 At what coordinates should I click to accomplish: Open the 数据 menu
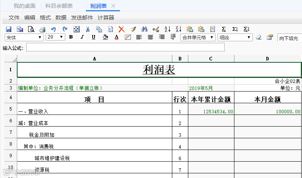[61, 18]
